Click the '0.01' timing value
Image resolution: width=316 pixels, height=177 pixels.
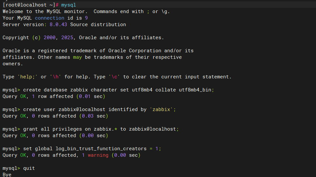click(85, 96)
